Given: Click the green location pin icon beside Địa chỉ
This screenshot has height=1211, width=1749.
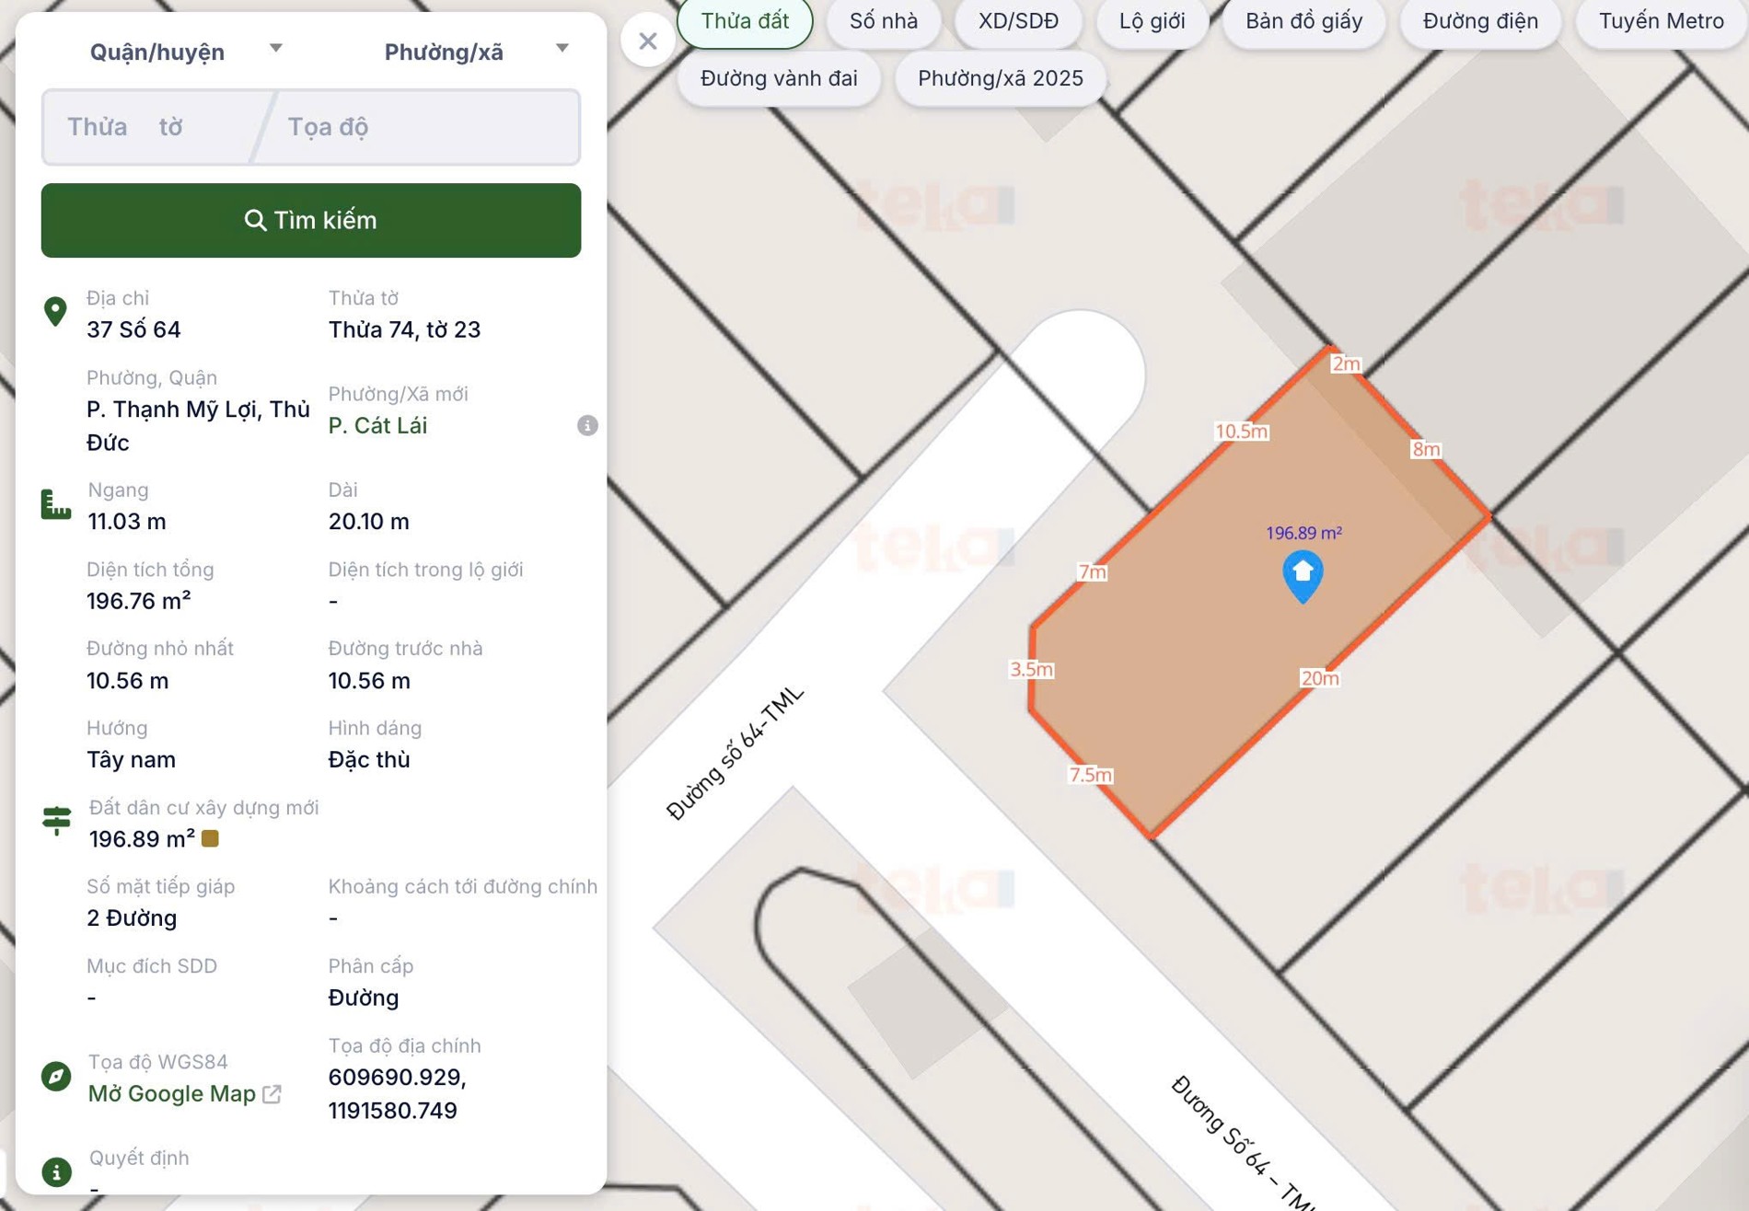Looking at the screenshot, I should [x=55, y=312].
